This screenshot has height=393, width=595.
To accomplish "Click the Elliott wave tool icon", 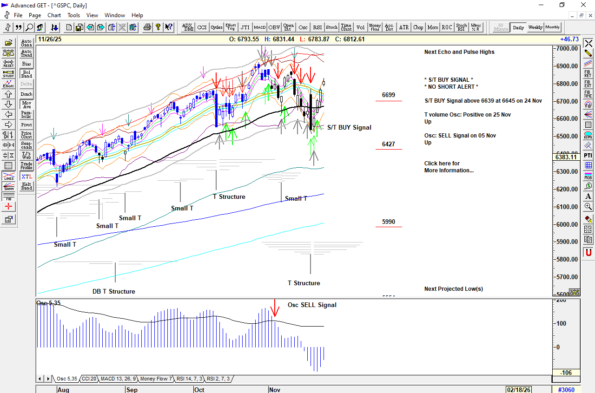I will [x=8, y=84].
